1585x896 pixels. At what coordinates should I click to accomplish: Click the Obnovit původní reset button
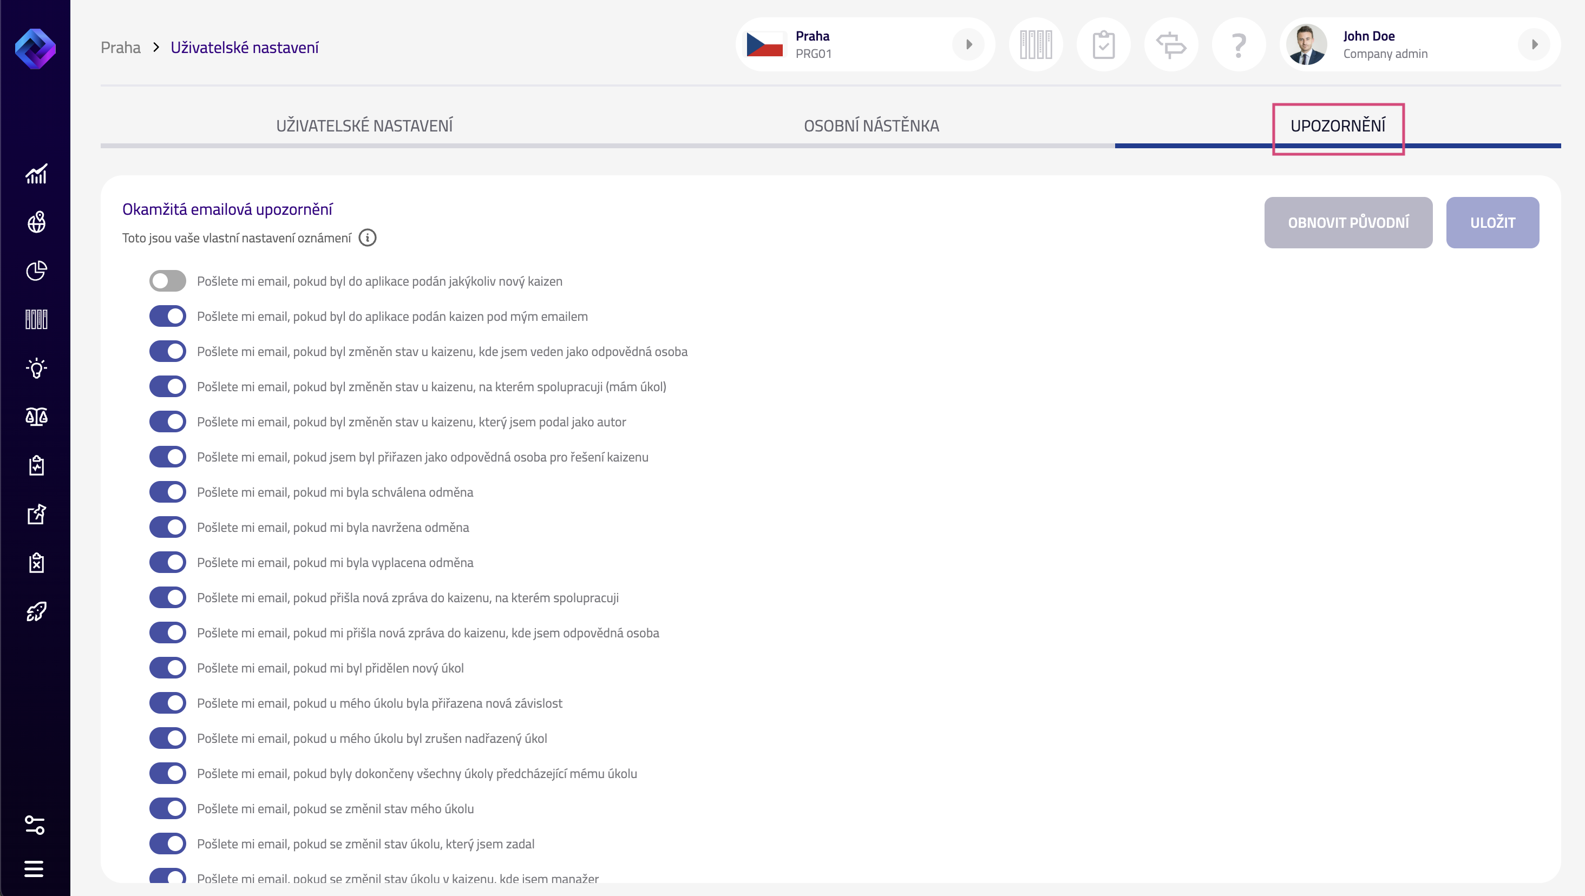coord(1348,223)
